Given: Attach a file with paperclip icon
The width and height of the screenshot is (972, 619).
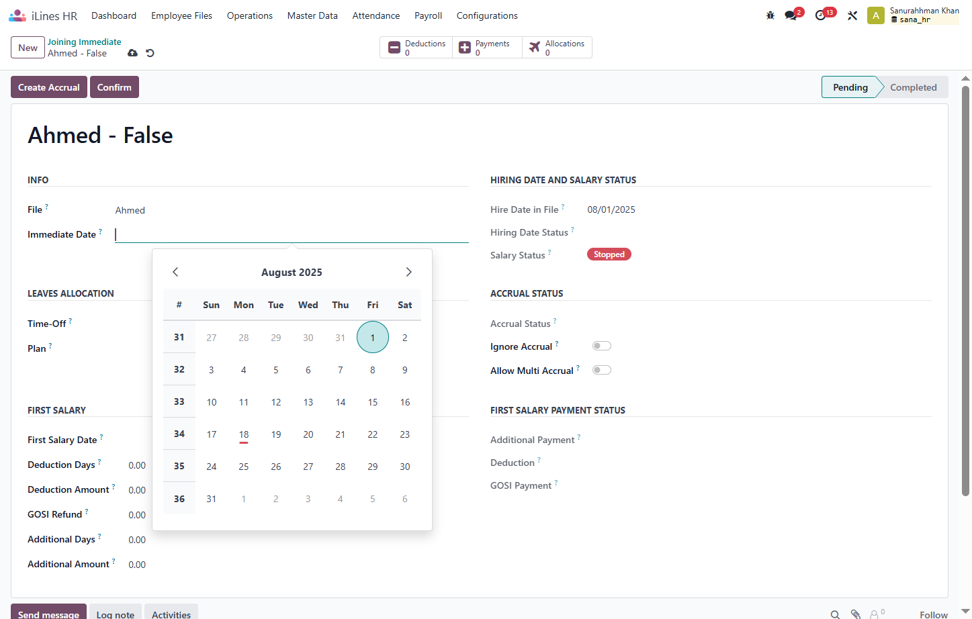Looking at the screenshot, I should click(x=856, y=614).
